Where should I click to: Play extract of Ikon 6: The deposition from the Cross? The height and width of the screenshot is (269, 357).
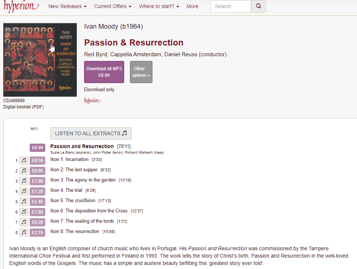pos(24,212)
